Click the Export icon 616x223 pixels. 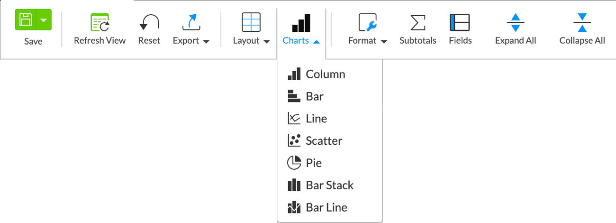[x=191, y=22]
